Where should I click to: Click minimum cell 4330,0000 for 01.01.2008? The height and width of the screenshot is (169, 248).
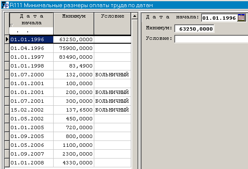(x=74, y=163)
